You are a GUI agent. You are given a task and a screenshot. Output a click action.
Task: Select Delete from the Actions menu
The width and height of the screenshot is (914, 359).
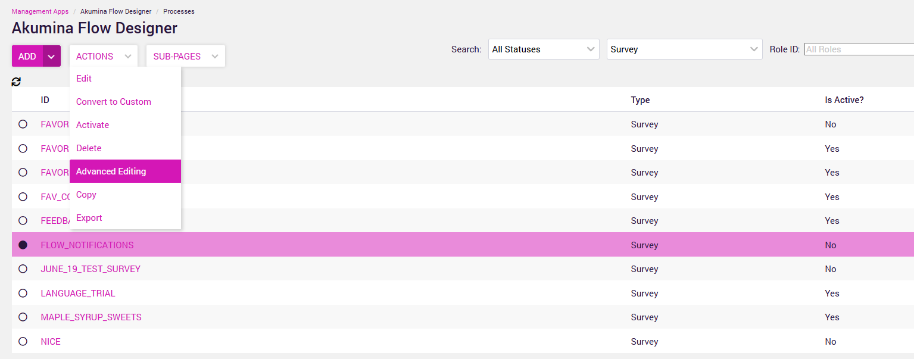coord(89,148)
